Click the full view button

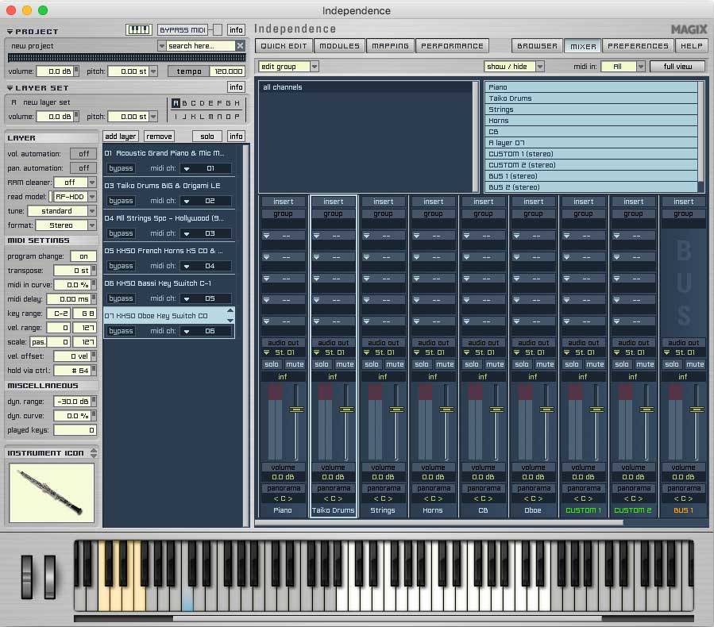pos(679,66)
